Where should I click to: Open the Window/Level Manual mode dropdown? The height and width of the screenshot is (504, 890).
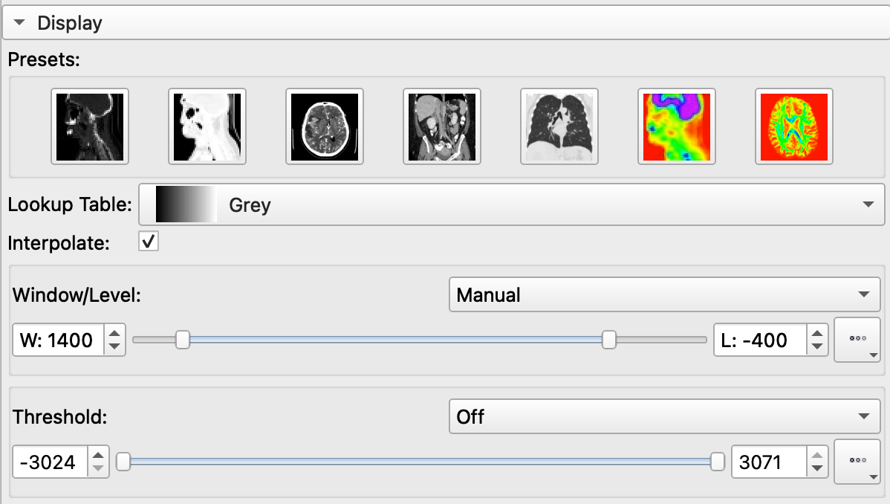[x=665, y=295]
